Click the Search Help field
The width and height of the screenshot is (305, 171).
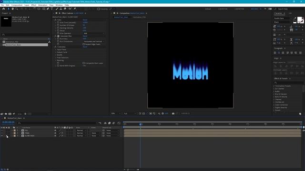click(x=290, y=9)
